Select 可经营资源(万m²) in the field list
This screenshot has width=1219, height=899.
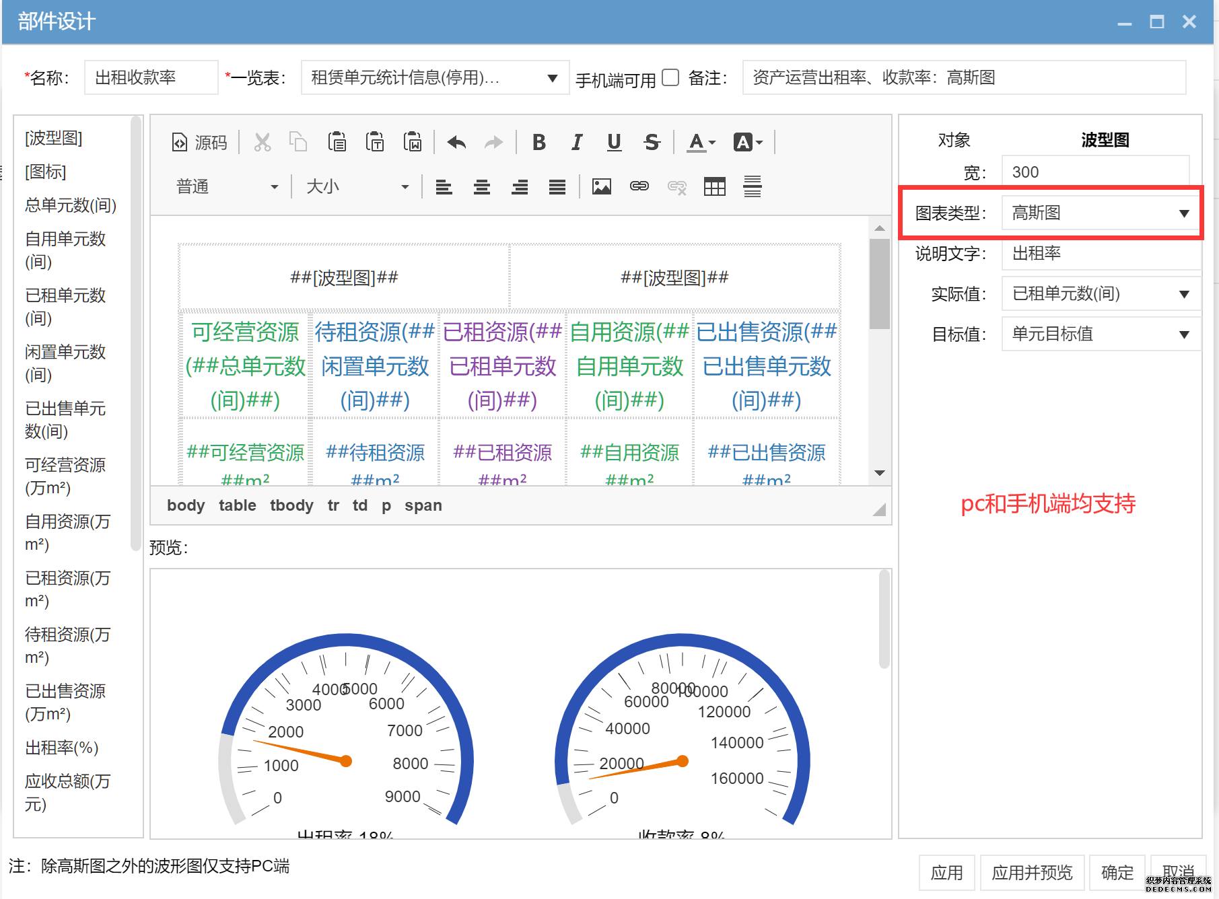[65, 476]
